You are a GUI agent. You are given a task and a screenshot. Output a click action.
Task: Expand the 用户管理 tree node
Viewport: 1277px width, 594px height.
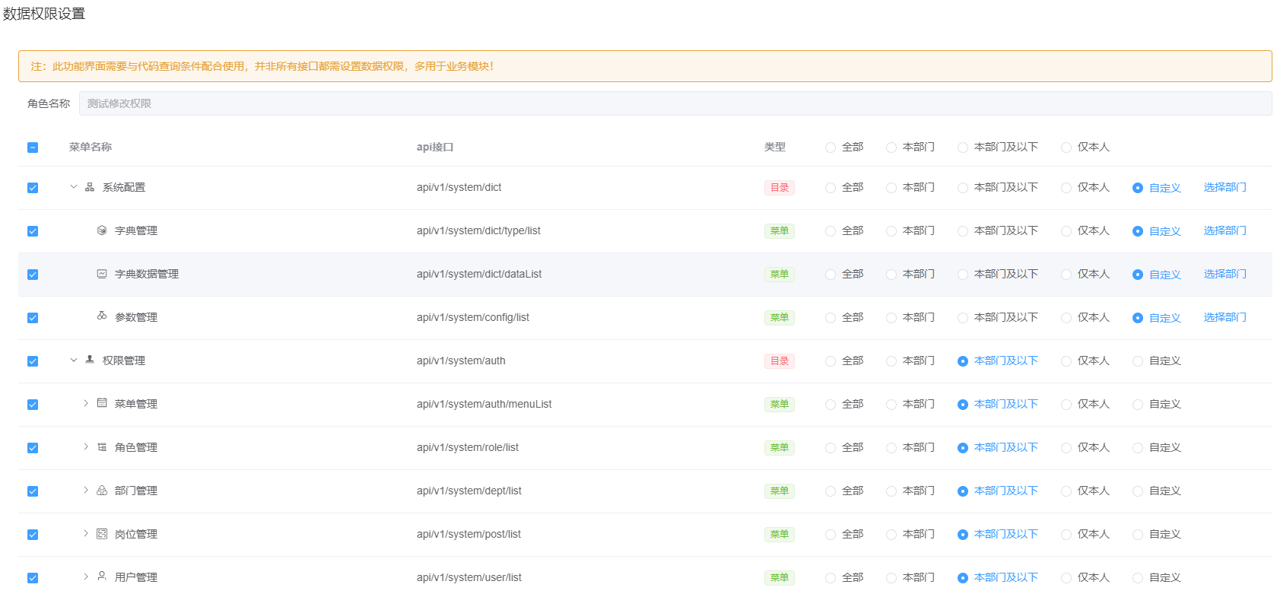(86, 577)
